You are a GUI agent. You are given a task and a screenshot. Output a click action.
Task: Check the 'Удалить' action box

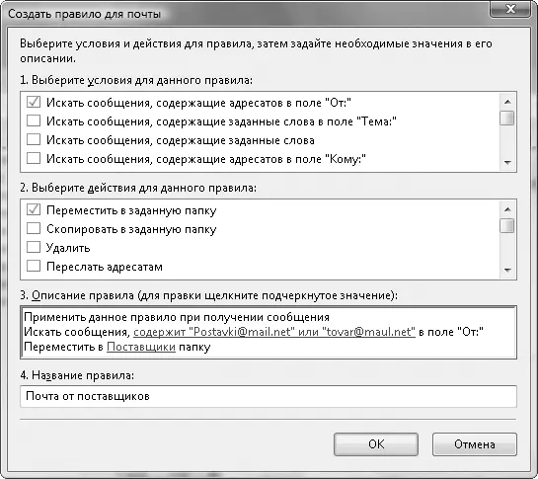pos(34,247)
